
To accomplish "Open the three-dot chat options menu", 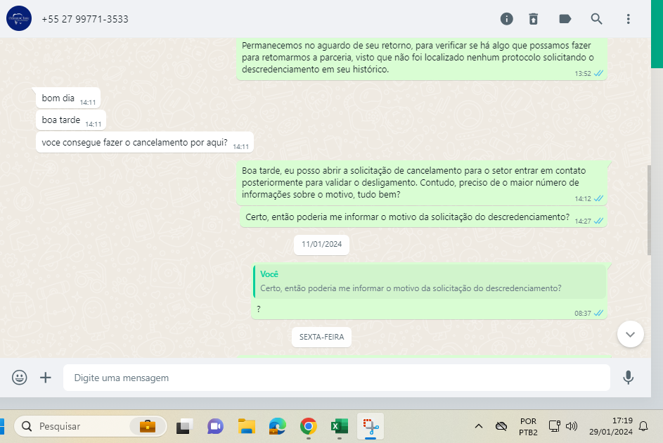I will [628, 18].
